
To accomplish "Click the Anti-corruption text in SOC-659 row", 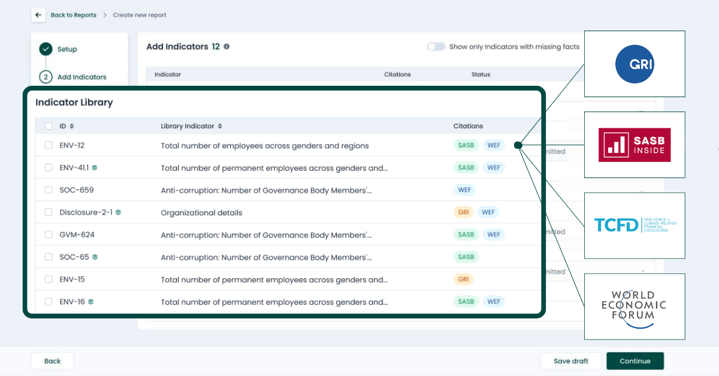I will [x=267, y=190].
